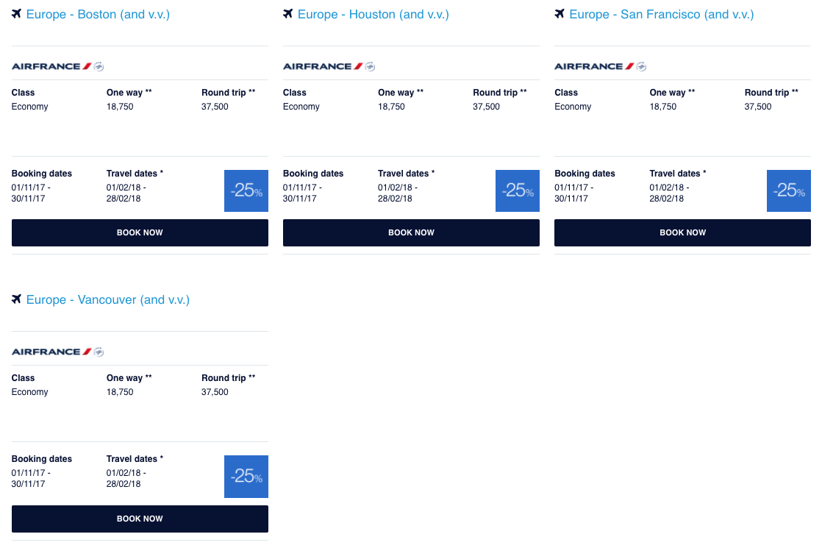This screenshot has height=548, width=822.
Task: Click the -25% discount badge for Boston
Action: point(246,191)
